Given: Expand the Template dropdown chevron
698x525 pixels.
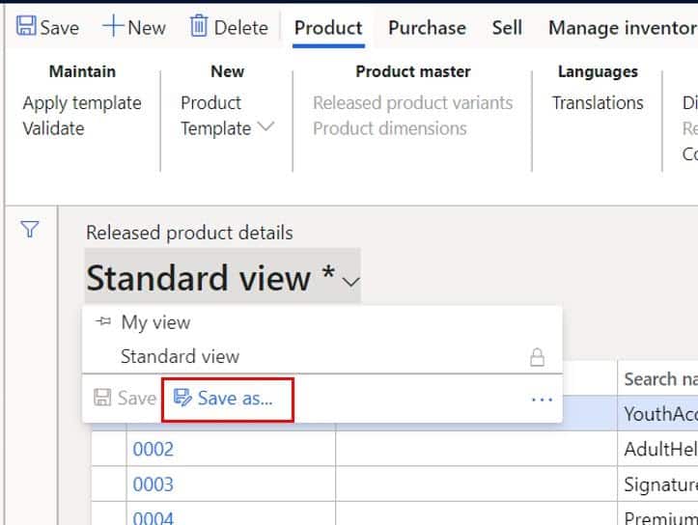Looking at the screenshot, I should [x=266, y=126].
